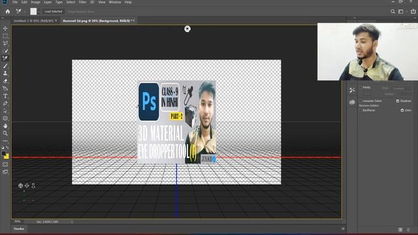The height and width of the screenshot is (235, 418).
Task: Open the foreground color swatch
Action: pyautogui.click(x=4, y=153)
